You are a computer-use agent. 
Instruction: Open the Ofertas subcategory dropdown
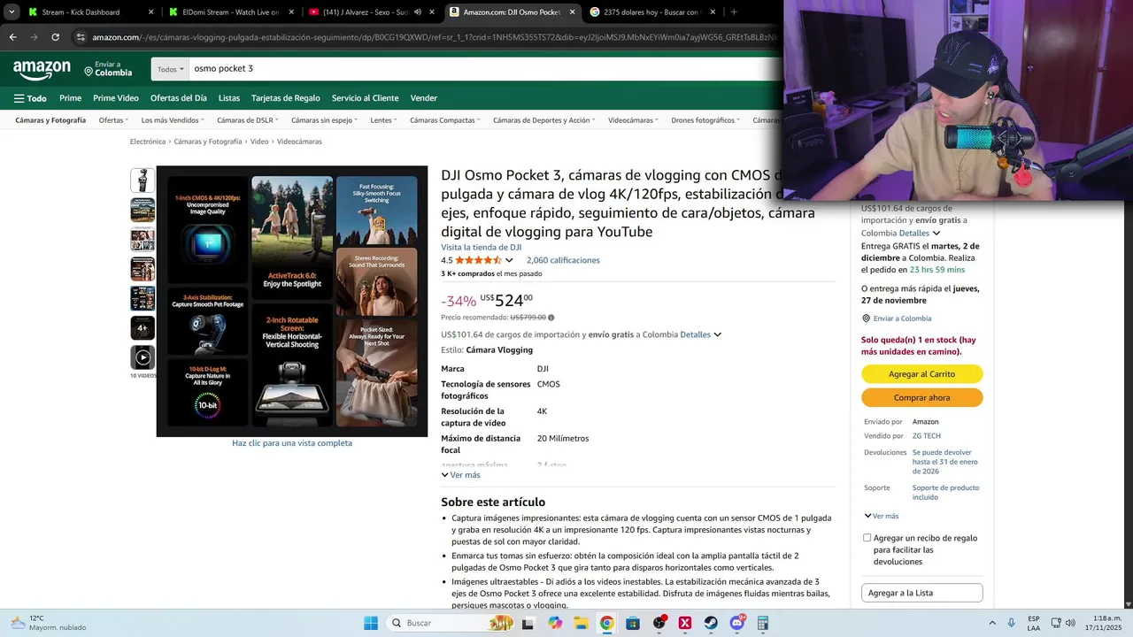[113, 120]
